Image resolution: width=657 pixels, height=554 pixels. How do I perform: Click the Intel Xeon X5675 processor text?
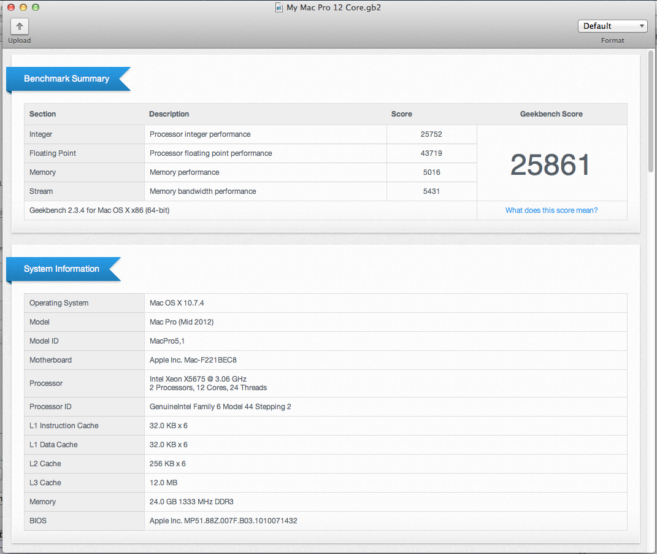pos(198,379)
